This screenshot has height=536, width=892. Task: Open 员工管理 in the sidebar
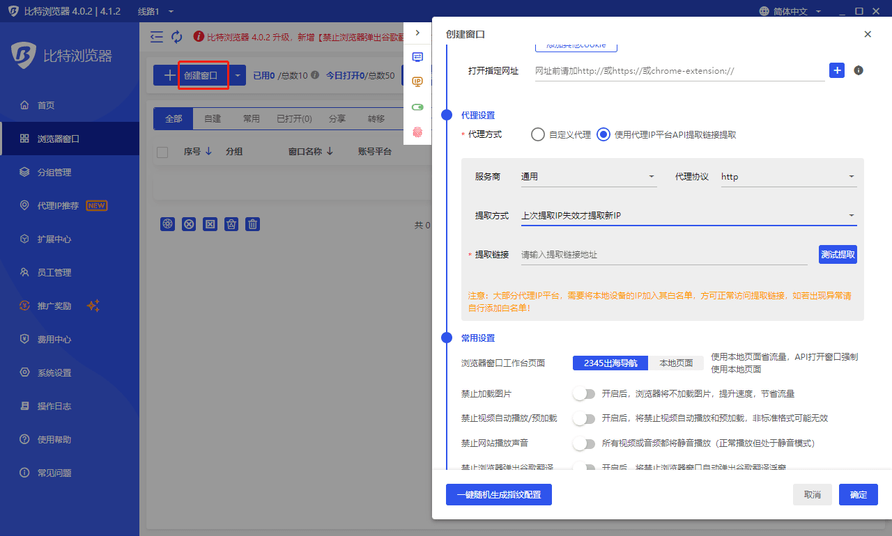(70, 272)
